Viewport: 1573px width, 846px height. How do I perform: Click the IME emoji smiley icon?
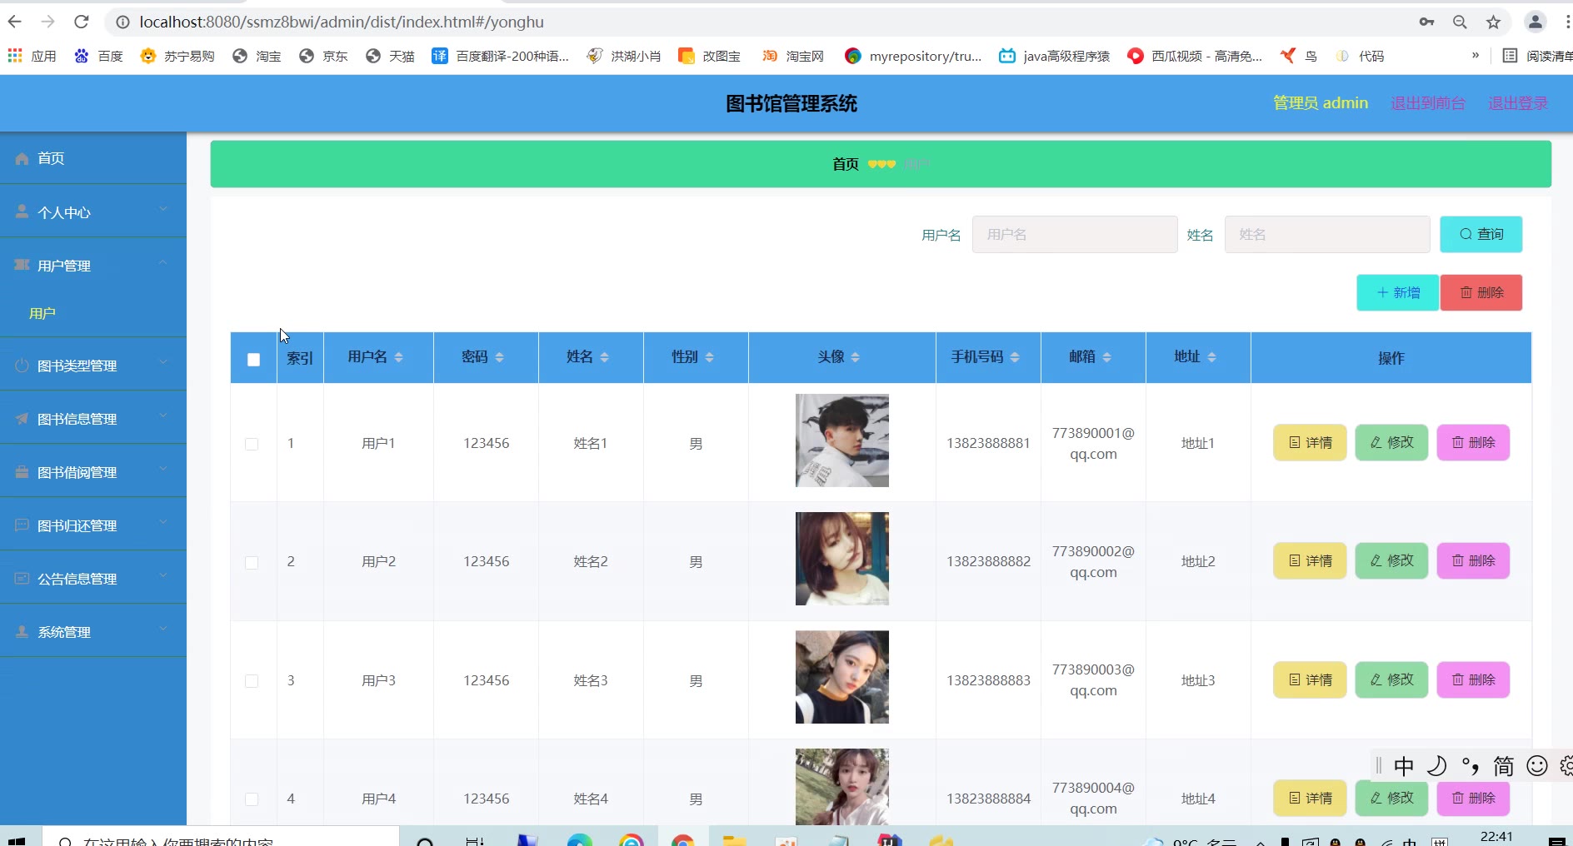pyautogui.click(x=1537, y=765)
